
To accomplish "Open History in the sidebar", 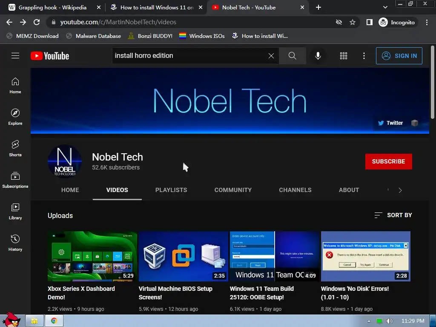I will click(15, 243).
